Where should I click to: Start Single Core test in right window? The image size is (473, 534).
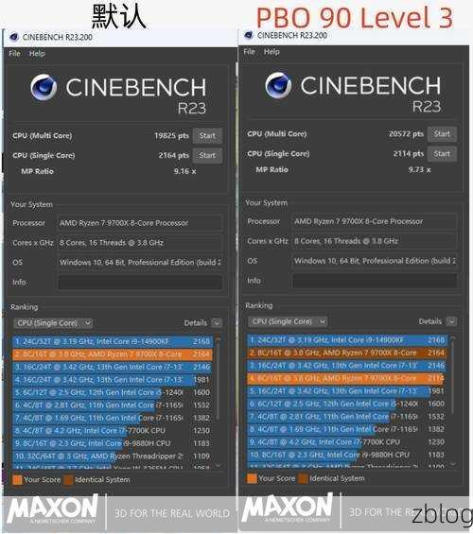(442, 154)
